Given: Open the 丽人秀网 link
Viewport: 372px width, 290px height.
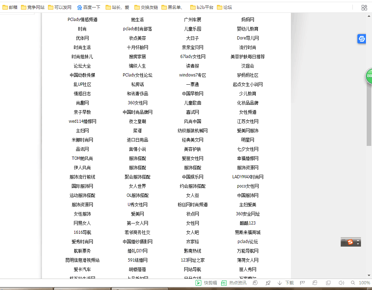Looking at the screenshot, I should click(248, 270).
